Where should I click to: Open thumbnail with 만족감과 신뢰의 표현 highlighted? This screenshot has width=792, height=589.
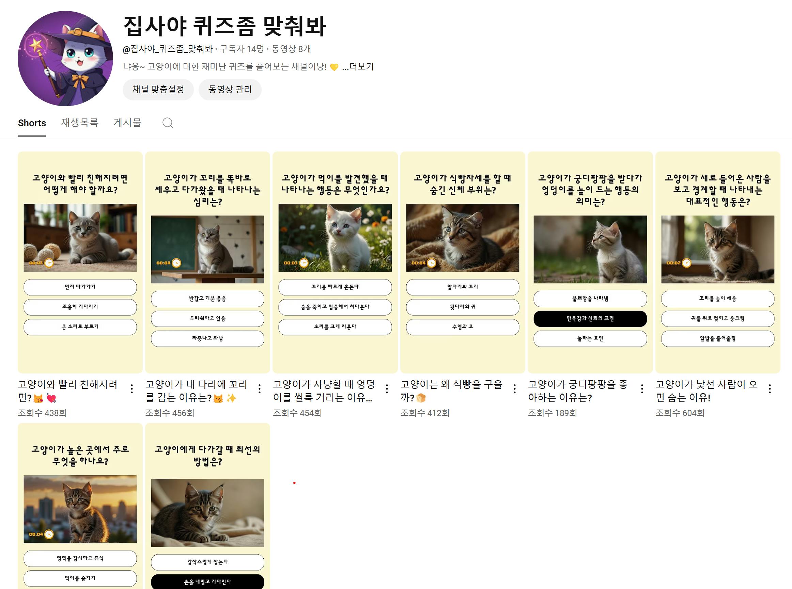pos(590,262)
